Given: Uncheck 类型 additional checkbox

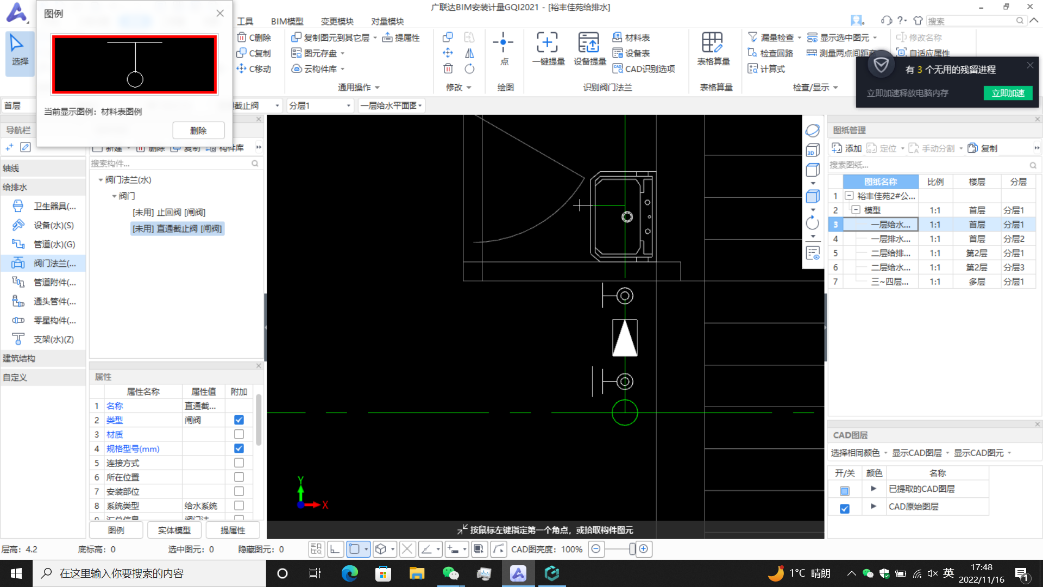Looking at the screenshot, I should (239, 420).
